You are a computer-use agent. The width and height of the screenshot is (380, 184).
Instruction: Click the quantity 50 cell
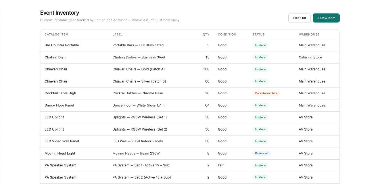(207, 141)
